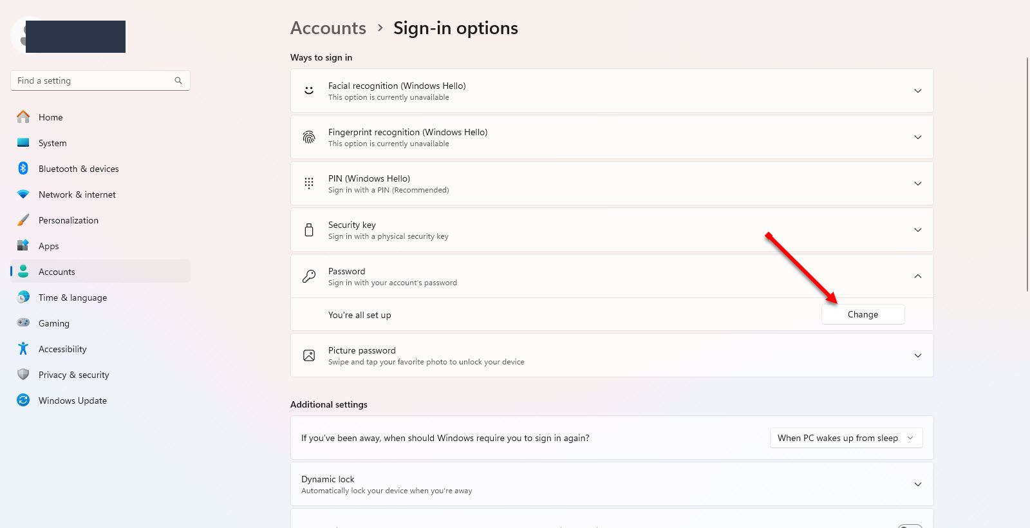Select the fingerprint recognition icon
The width and height of the screenshot is (1030, 528).
point(309,137)
